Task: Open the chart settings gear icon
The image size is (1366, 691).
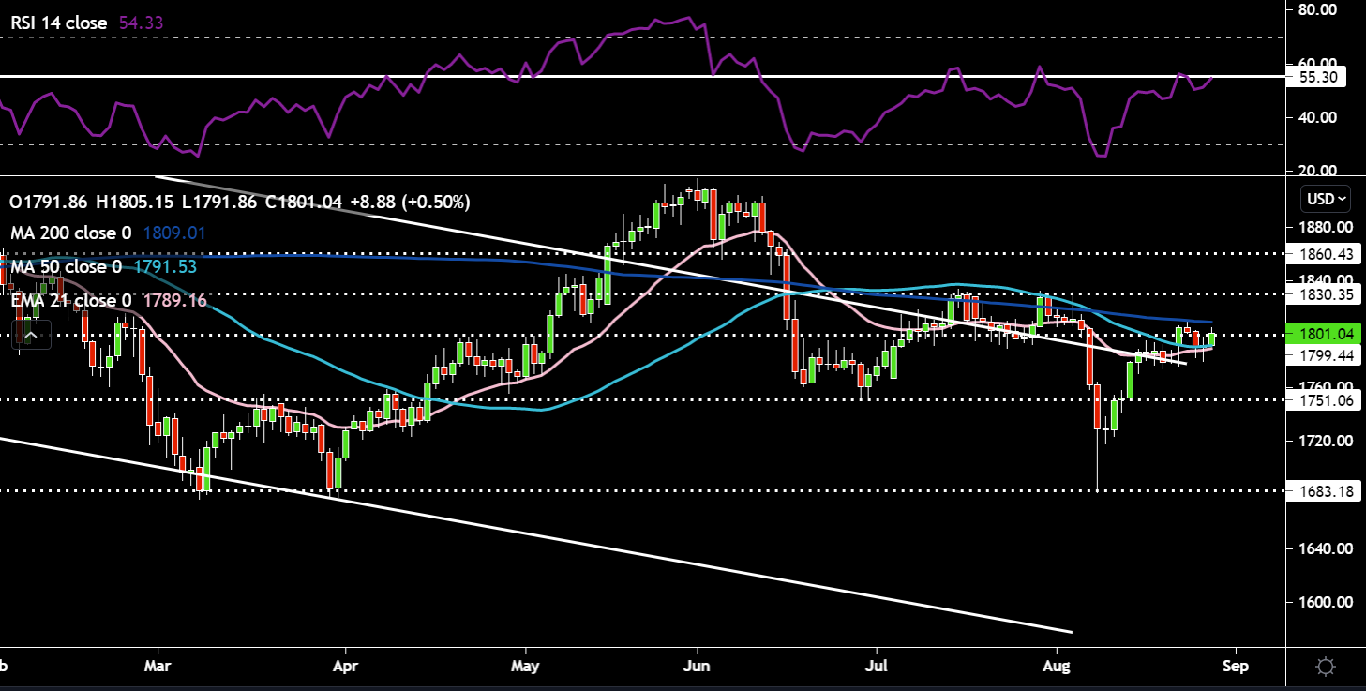Action: (x=1326, y=667)
